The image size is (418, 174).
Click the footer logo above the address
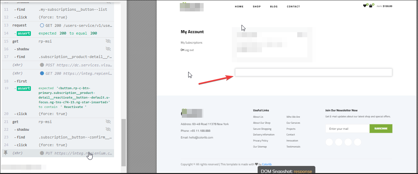(192, 113)
